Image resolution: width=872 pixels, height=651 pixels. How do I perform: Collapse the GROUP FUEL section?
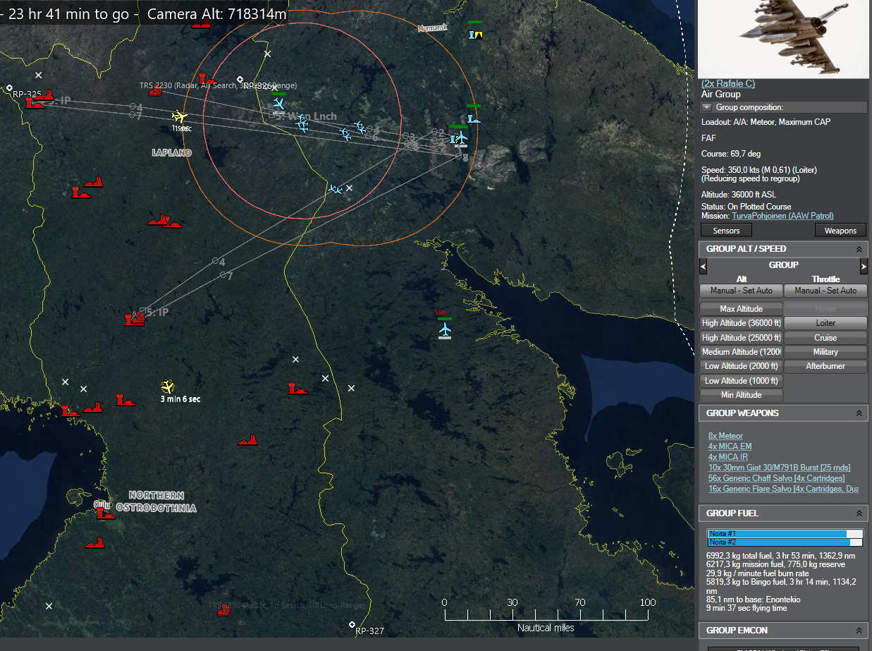[x=859, y=513]
